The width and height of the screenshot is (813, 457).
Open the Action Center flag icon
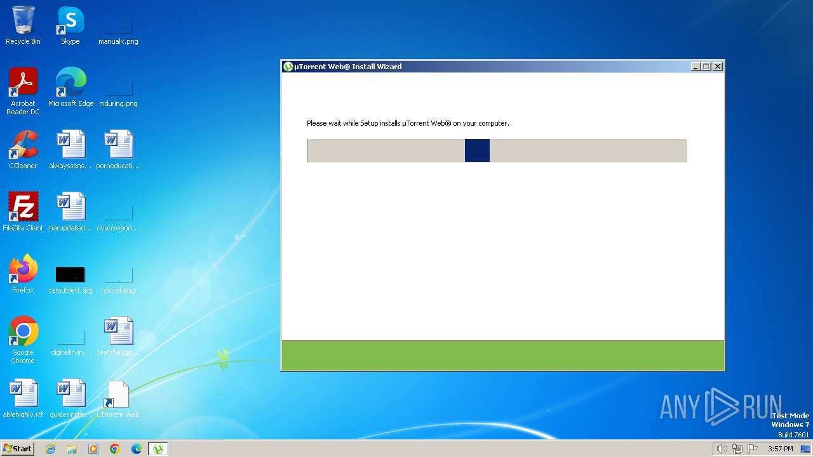click(x=753, y=449)
